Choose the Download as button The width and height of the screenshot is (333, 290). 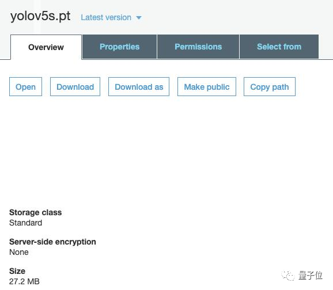[139, 87]
